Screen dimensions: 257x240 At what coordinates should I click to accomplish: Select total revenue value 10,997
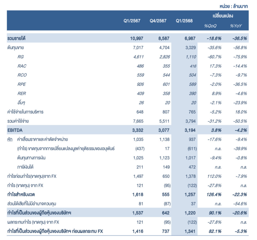click(x=137, y=38)
